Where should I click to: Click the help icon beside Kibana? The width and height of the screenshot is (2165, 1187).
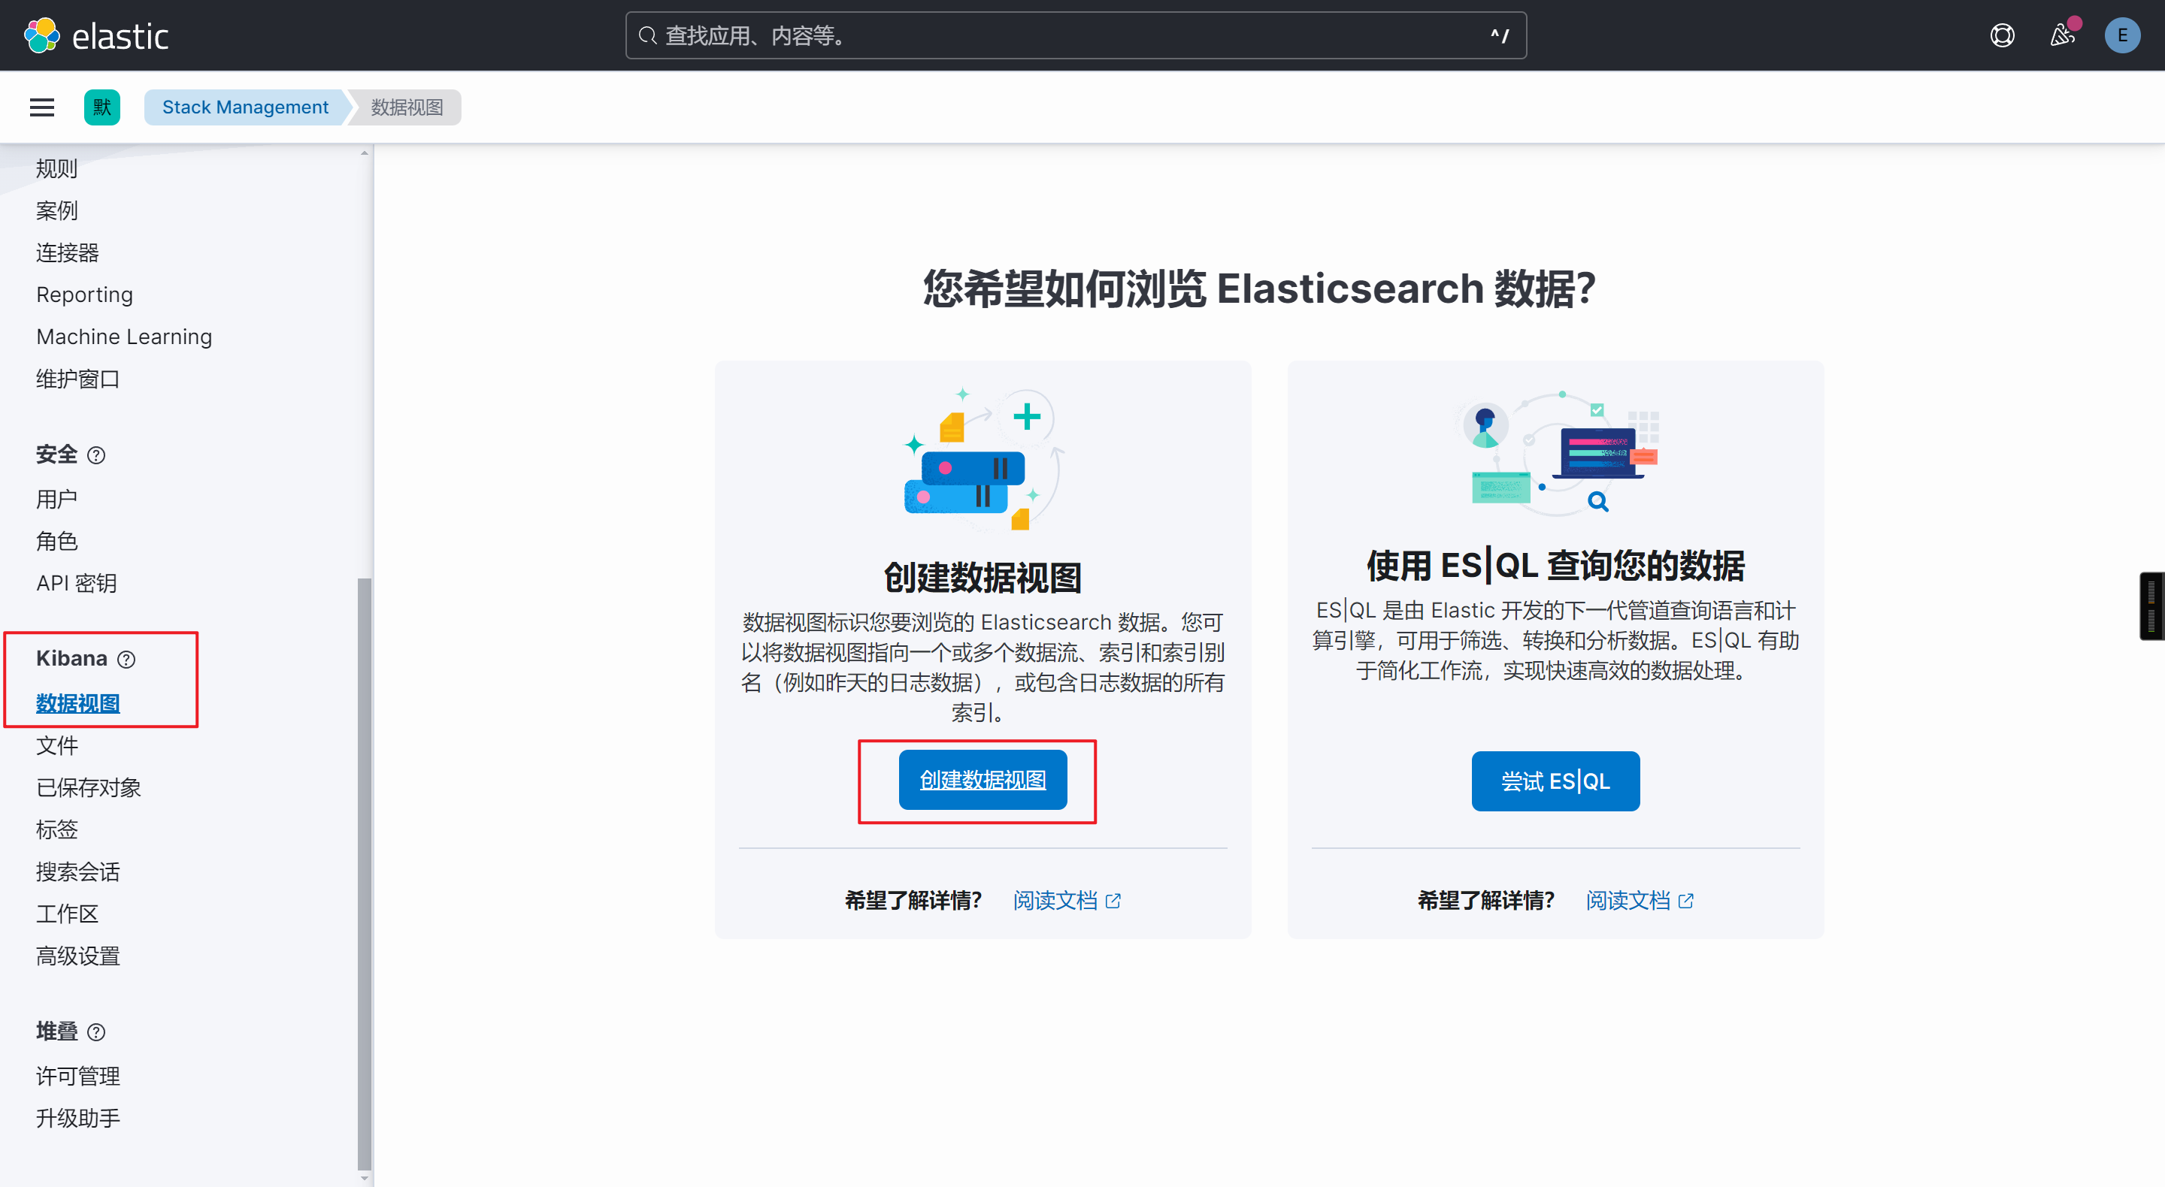pyautogui.click(x=126, y=660)
